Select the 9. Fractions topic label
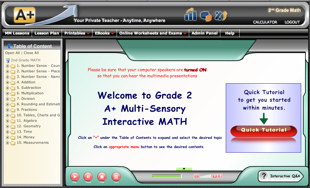310x188 pixels. 27,110
